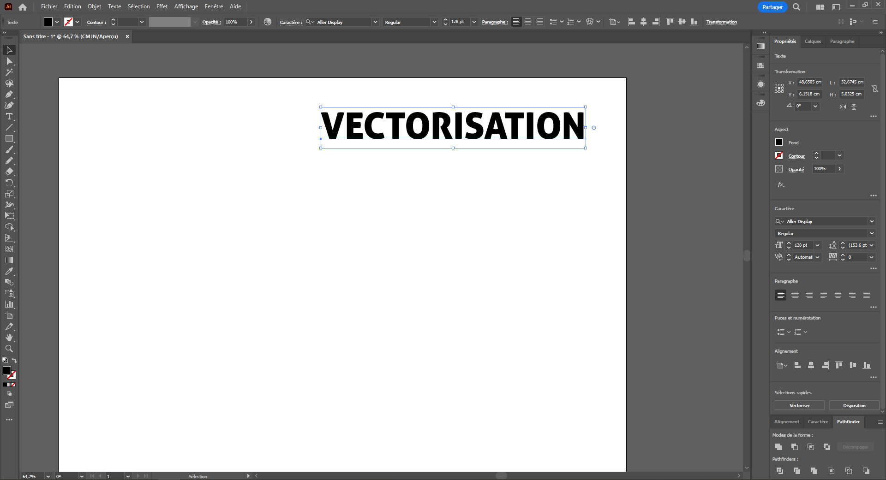Viewport: 886px width, 480px height.
Task: Select the Rectangle tool
Action: pyautogui.click(x=9, y=139)
